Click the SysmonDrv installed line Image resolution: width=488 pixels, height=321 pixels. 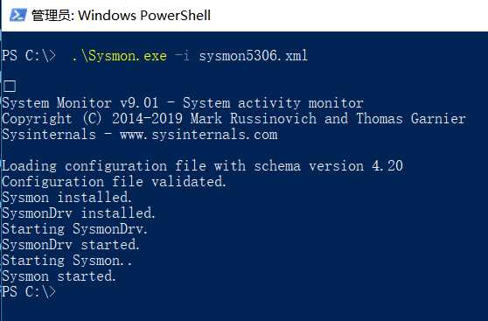79,213
